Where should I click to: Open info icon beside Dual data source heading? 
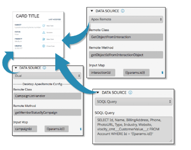tap(45, 68)
